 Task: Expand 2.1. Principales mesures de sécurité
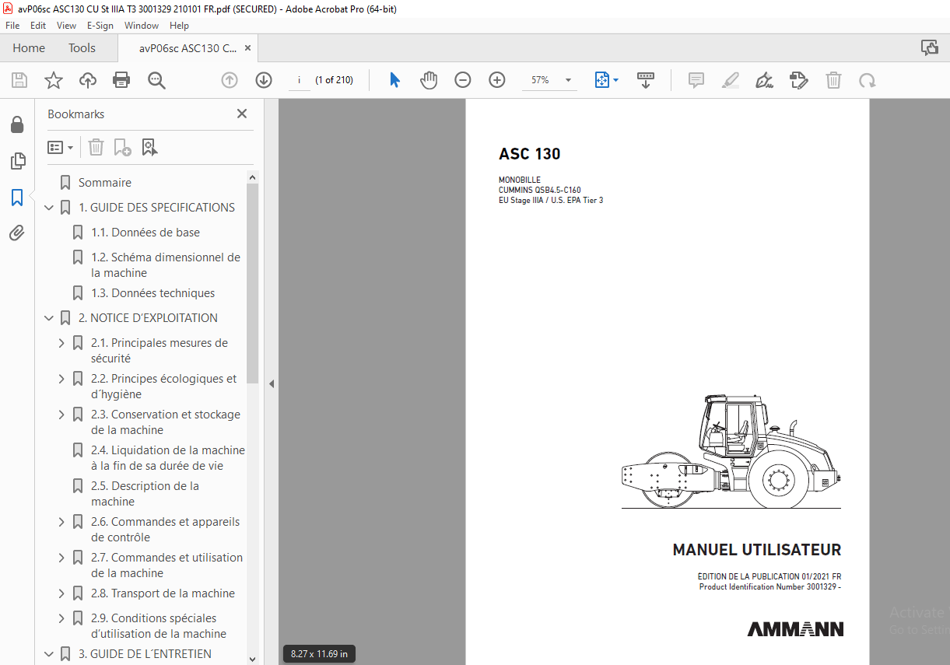[x=61, y=343]
